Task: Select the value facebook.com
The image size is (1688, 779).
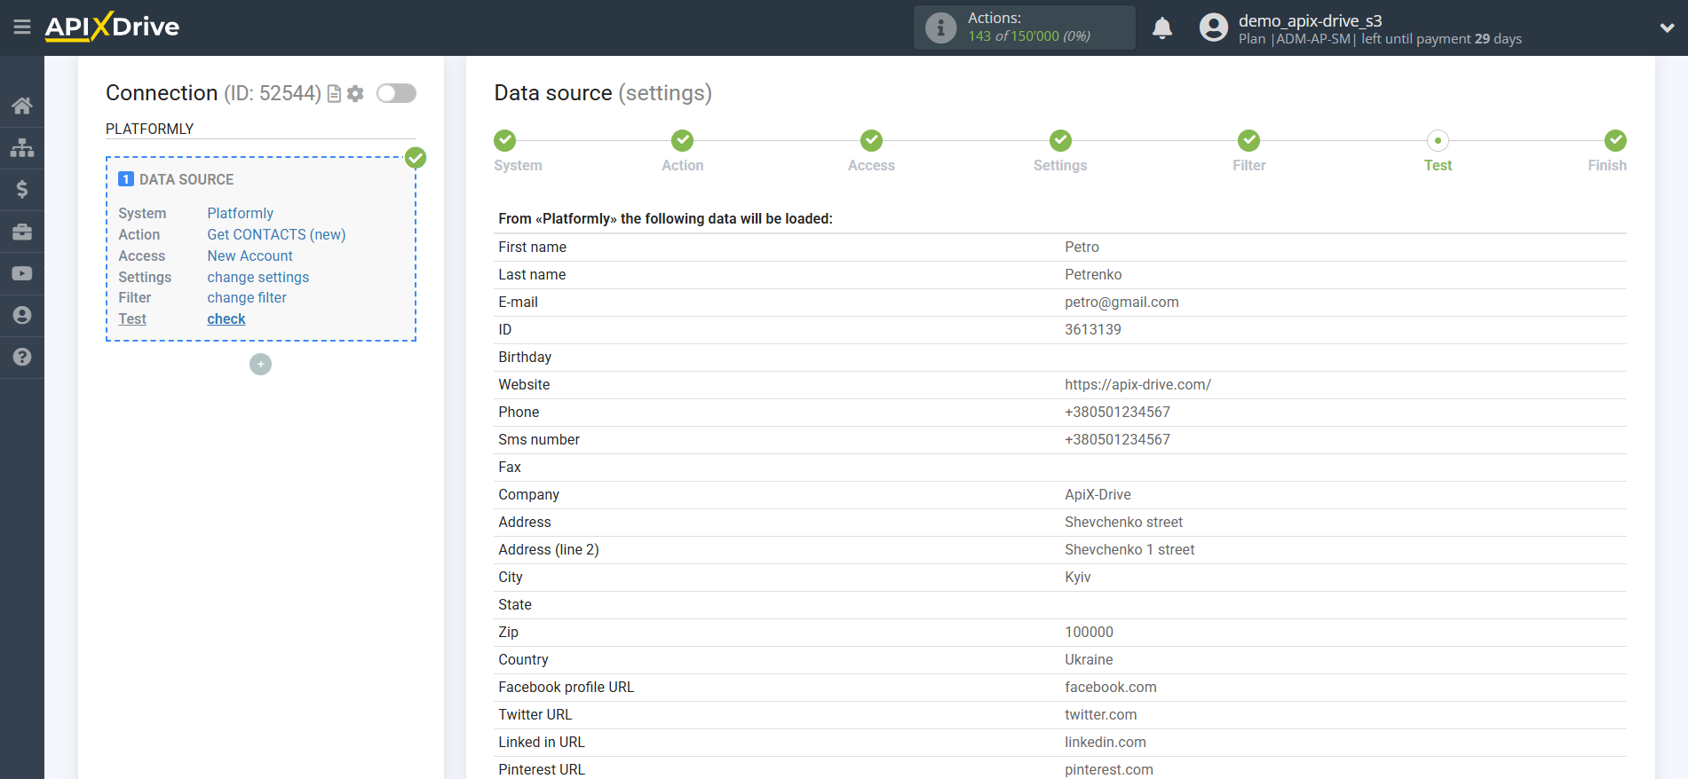Action: pos(1110,688)
